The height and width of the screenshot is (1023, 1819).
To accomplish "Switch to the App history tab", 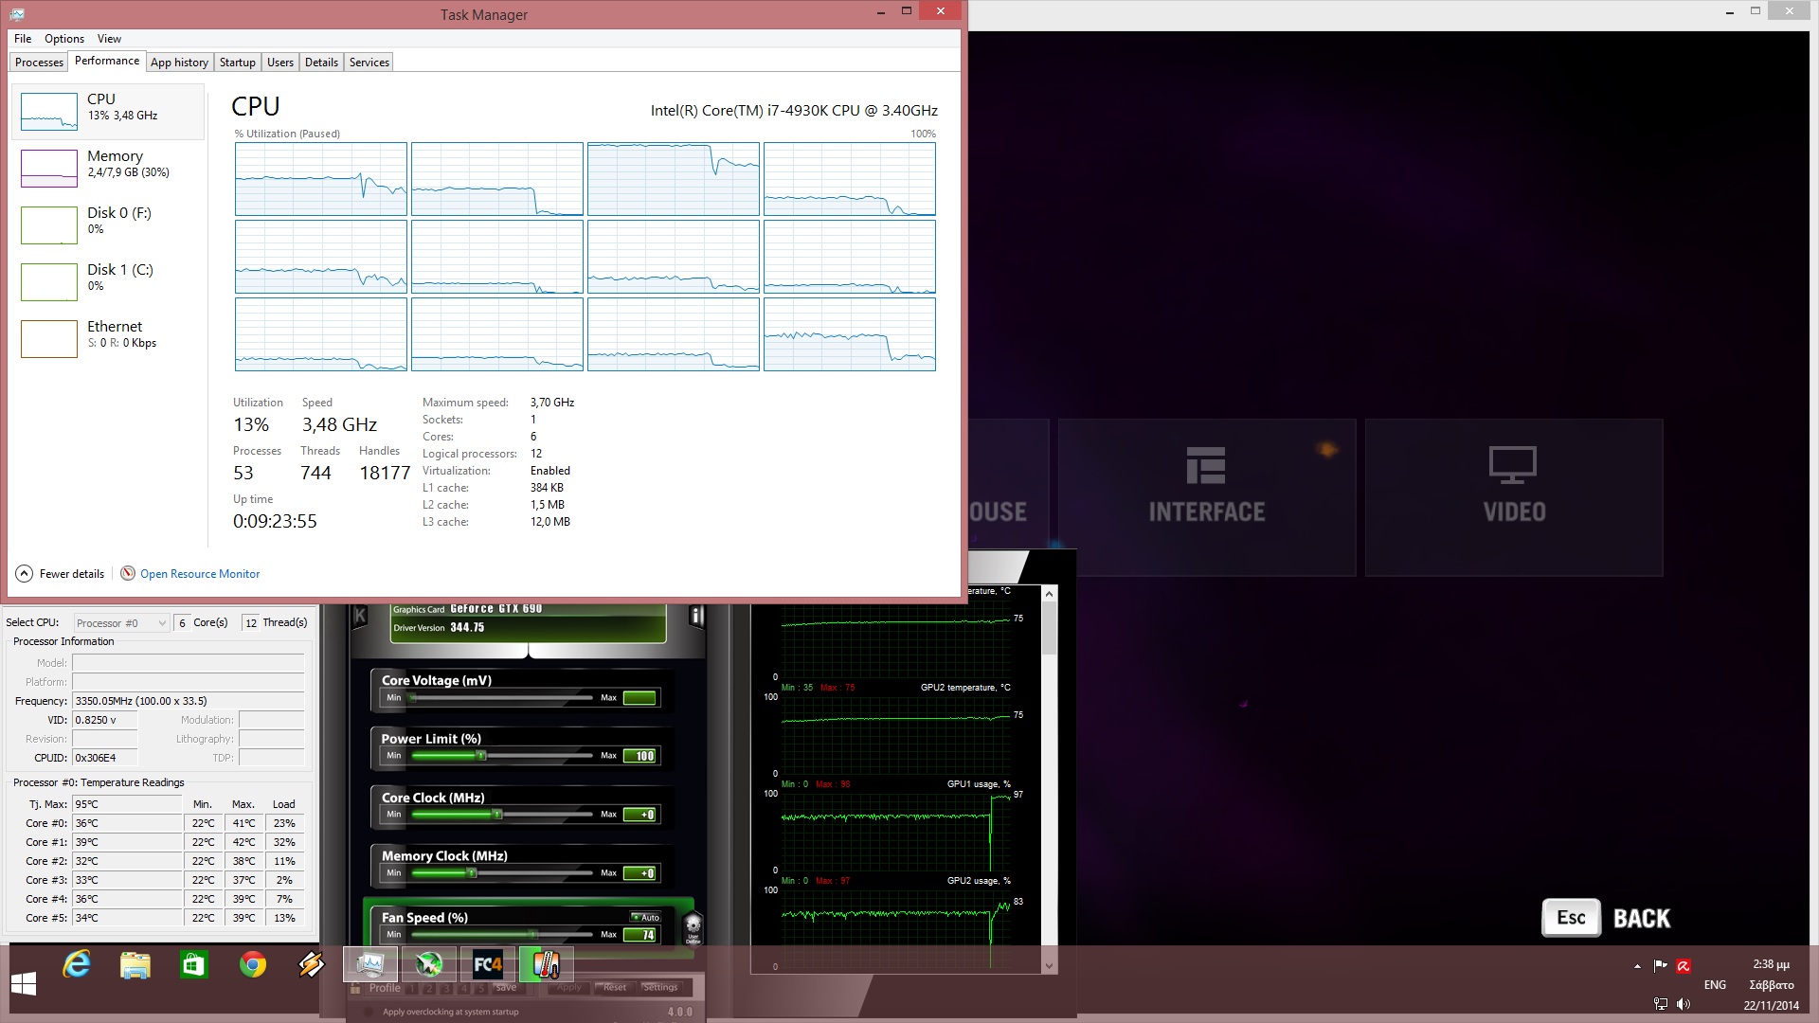I will [179, 63].
